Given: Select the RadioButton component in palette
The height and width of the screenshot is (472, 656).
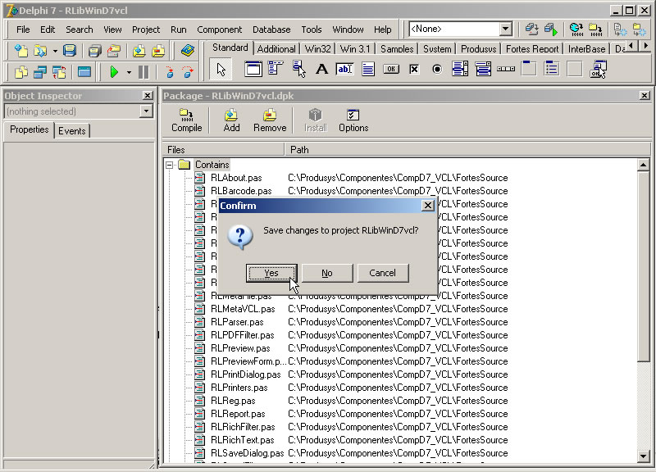Looking at the screenshot, I should (437, 70).
